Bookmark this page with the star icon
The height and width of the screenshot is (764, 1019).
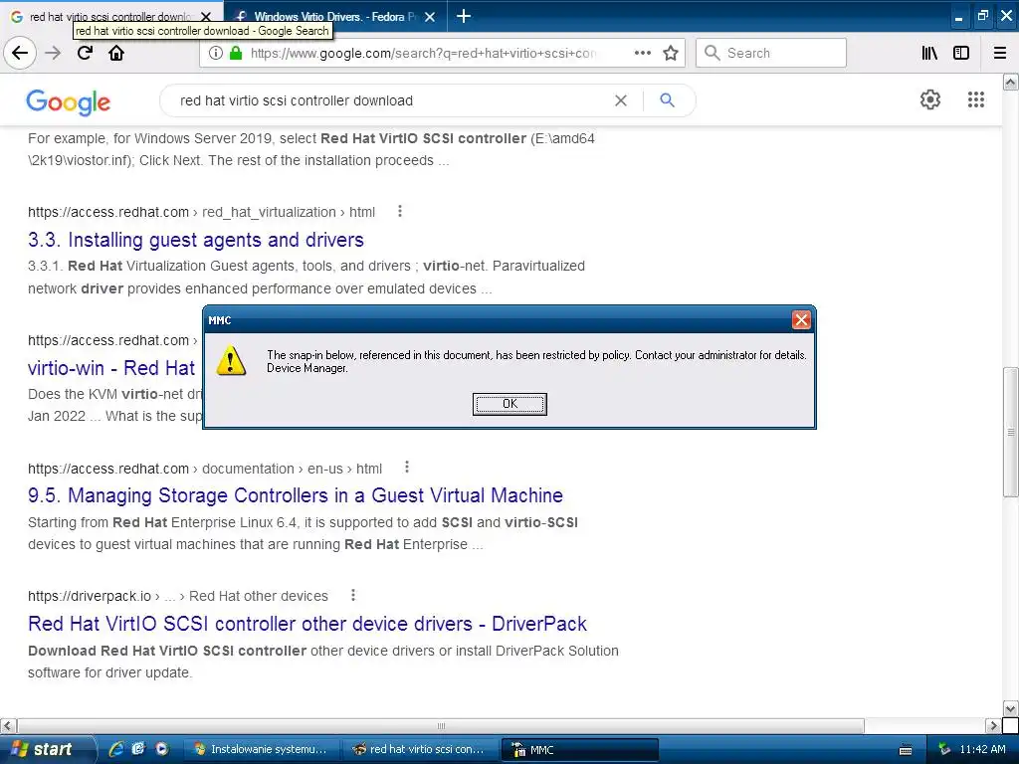(671, 54)
